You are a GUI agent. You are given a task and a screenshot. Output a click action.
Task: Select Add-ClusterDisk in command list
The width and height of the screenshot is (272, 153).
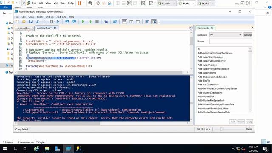[x=206, y=96]
